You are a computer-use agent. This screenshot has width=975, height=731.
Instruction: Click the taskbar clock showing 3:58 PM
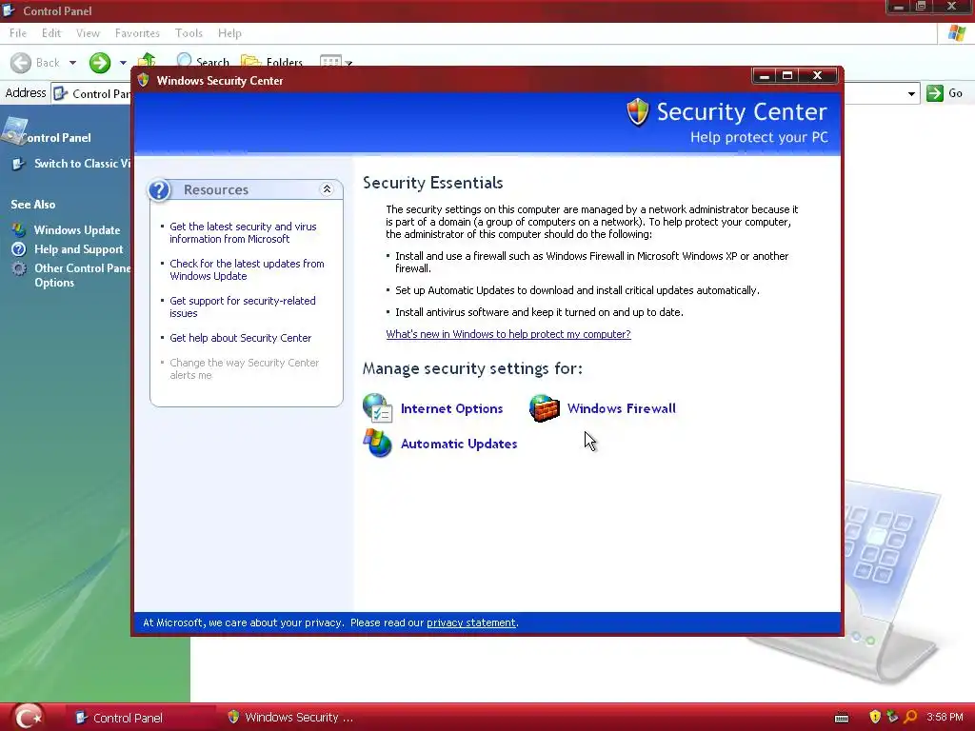(x=945, y=718)
